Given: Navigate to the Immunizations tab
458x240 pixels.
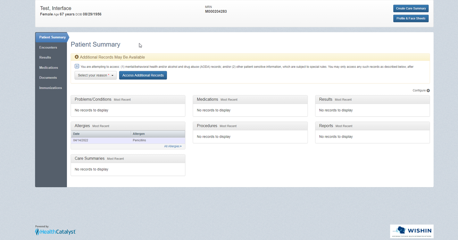Looking at the screenshot, I should click(x=51, y=88).
